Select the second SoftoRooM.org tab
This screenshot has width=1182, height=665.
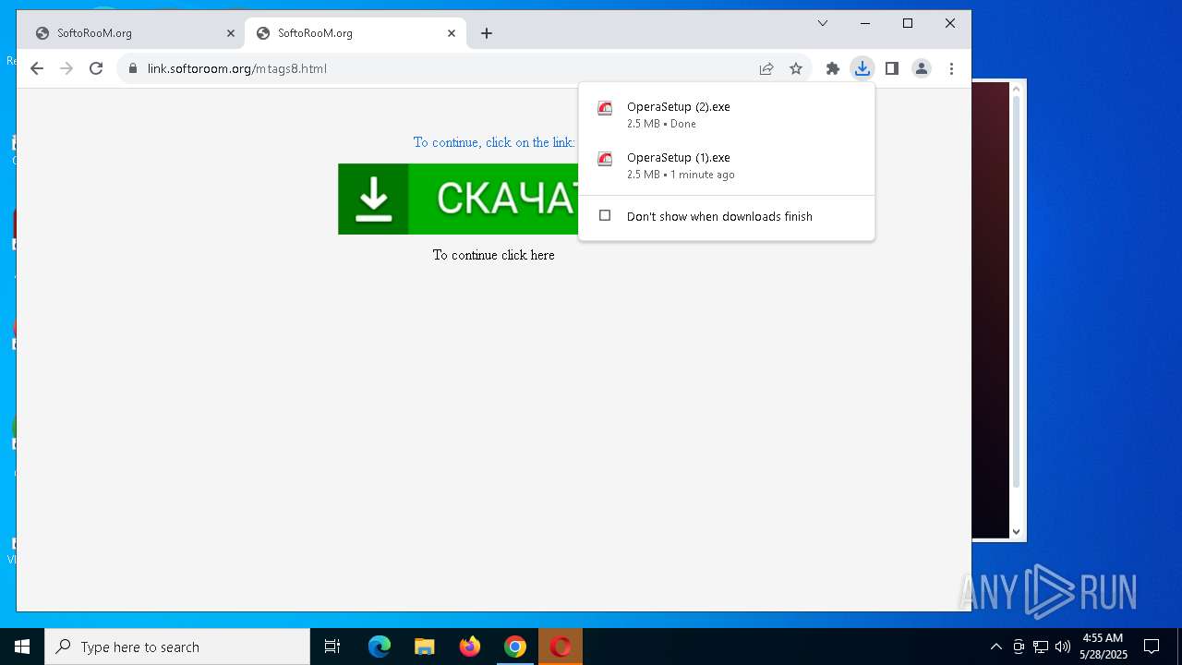(356, 33)
